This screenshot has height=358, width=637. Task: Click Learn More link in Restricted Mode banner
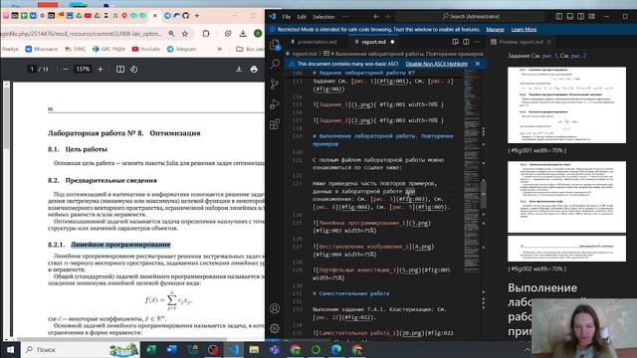click(524, 30)
